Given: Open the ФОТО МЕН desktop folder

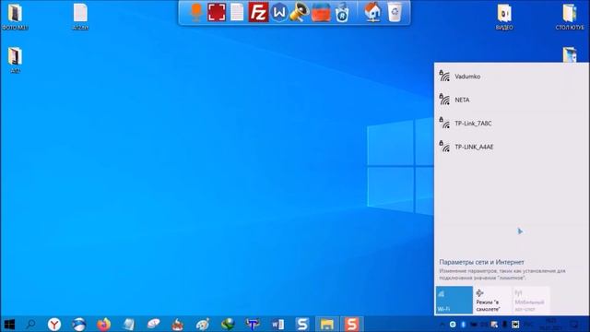Looking at the screenshot, I should [x=15, y=17].
